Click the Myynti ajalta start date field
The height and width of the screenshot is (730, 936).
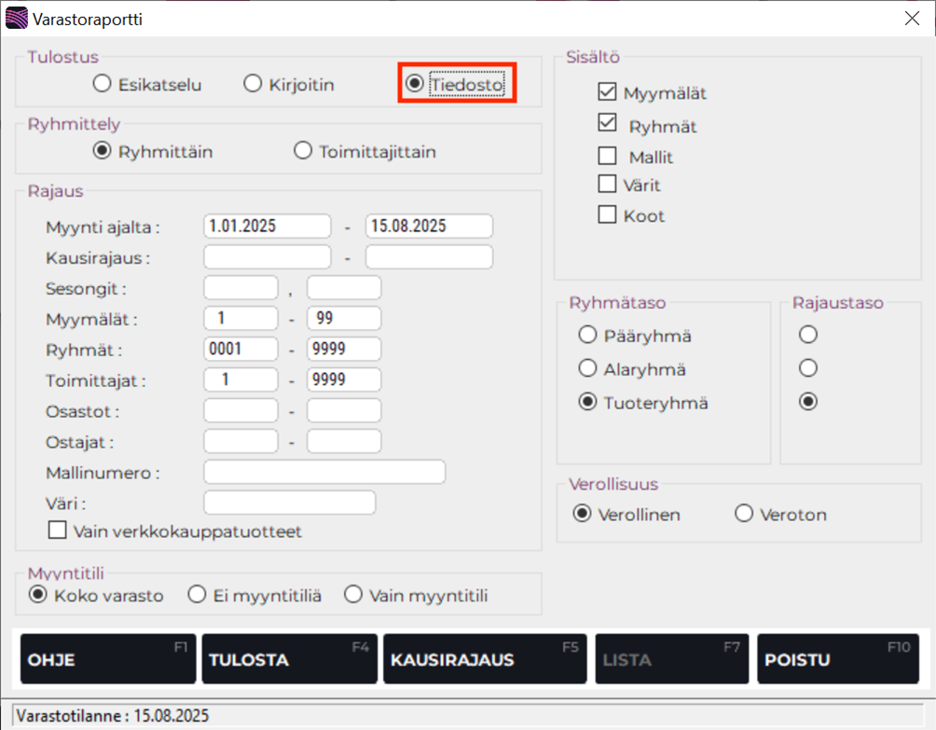tap(267, 226)
